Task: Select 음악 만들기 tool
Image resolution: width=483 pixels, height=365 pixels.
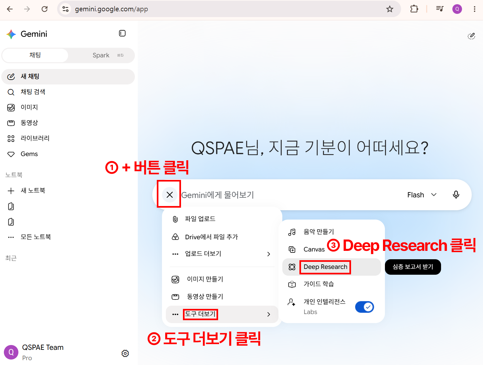Action: pyautogui.click(x=332, y=232)
